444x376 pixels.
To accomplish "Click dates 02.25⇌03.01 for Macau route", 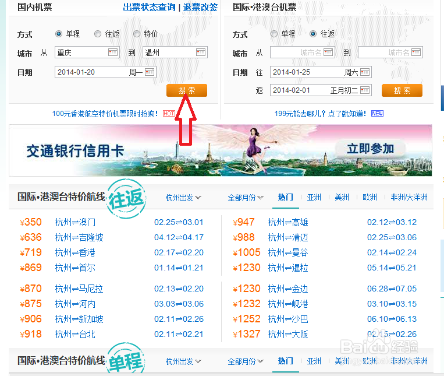I will coord(179,222).
